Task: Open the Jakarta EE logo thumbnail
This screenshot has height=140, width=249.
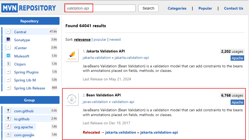Action: click(x=72, y=55)
